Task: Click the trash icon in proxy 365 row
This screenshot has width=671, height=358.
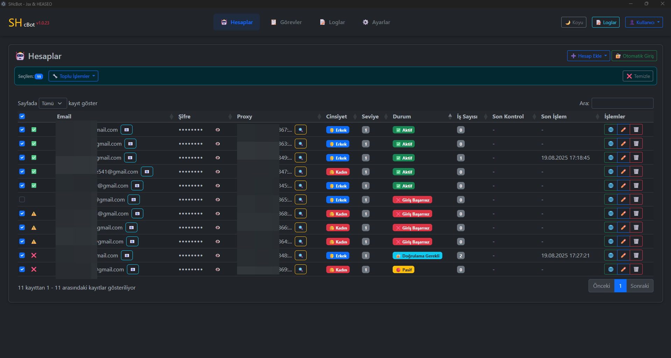Action: tap(636, 199)
